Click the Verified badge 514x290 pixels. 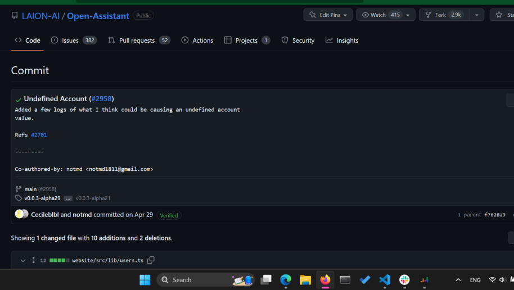(169, 215)
